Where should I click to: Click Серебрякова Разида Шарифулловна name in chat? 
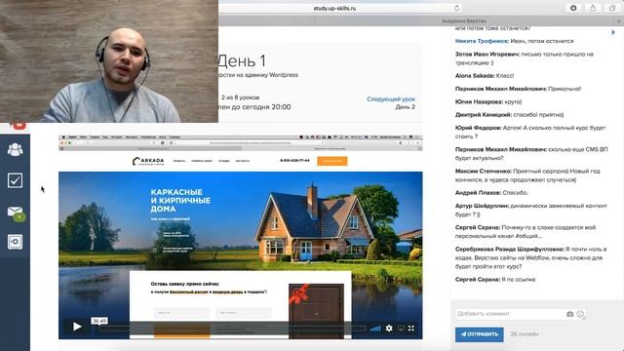(509, 250)
